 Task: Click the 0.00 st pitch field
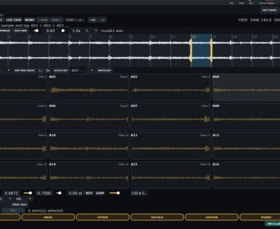point(75,193)
